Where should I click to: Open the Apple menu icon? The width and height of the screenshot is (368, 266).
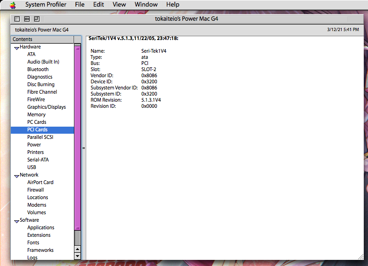13,5
